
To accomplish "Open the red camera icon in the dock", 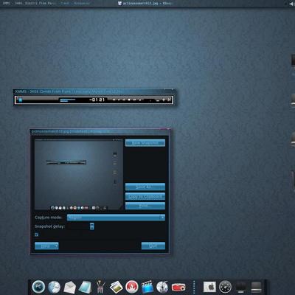I will coord(178,287).
